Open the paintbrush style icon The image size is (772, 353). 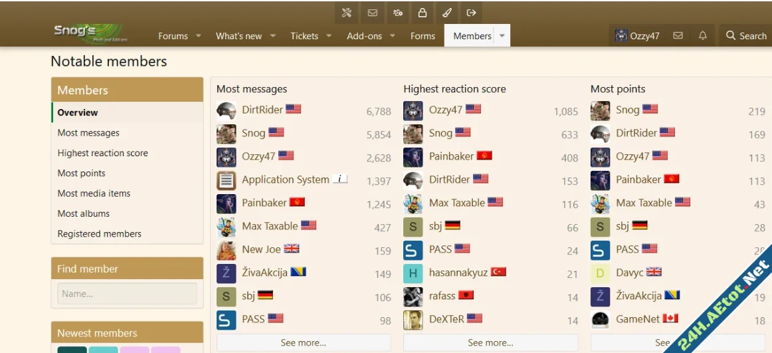(x=446, y=13)
